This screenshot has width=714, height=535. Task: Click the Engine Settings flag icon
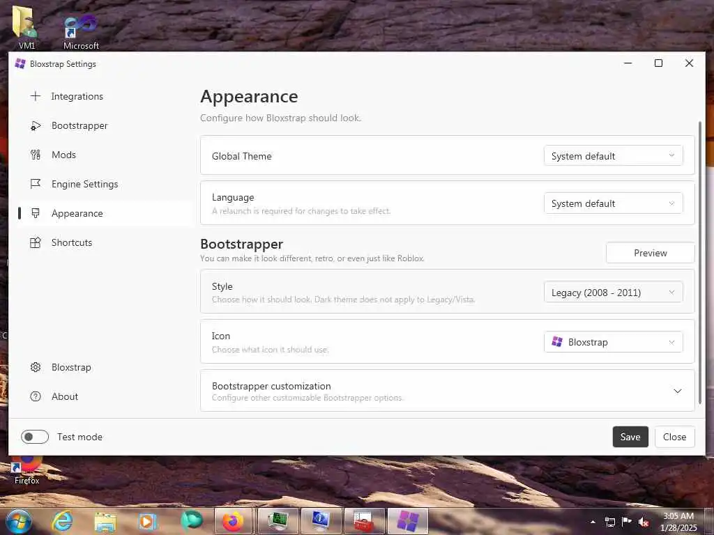pyautogui.click(x=36, y=184)
